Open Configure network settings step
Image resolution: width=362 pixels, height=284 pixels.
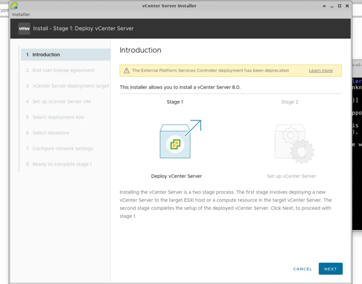[66, 149]
